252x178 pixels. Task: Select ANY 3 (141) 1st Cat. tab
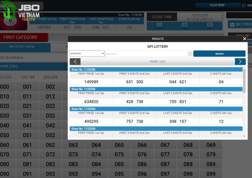click(x=25, y=47)
